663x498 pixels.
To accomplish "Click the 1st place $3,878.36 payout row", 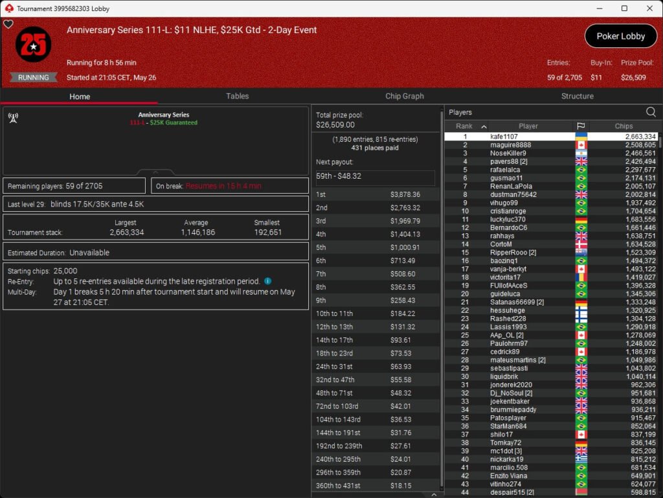I will click(376, 194).
